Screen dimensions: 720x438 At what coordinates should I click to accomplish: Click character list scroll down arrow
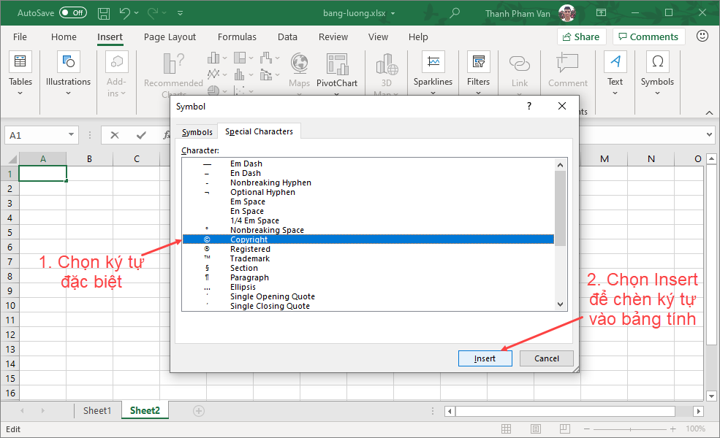560,304
